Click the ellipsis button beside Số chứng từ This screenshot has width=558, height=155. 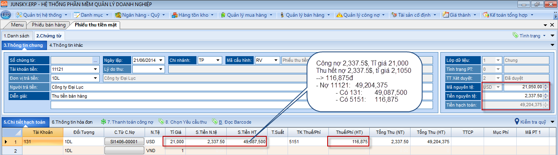(95, 60)
